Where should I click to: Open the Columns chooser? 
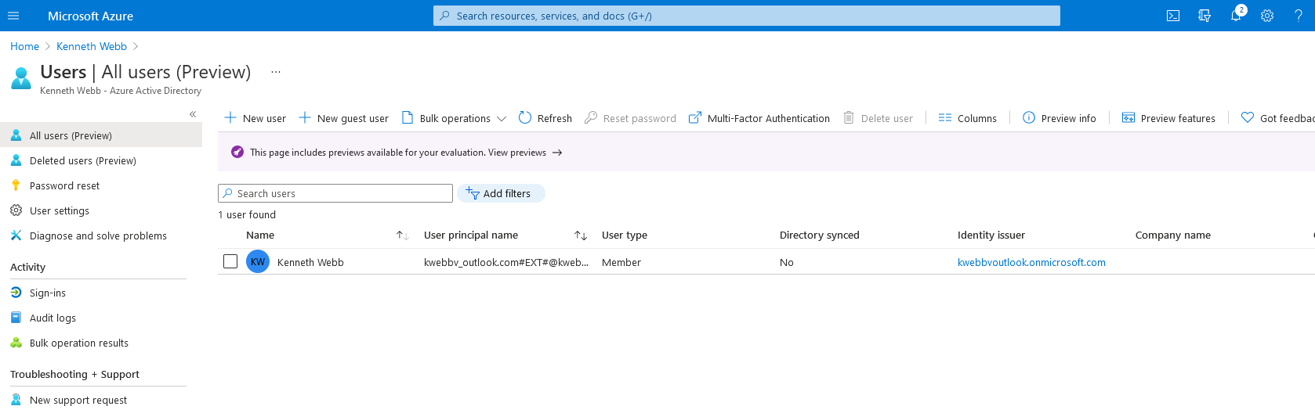coord(968,118)
